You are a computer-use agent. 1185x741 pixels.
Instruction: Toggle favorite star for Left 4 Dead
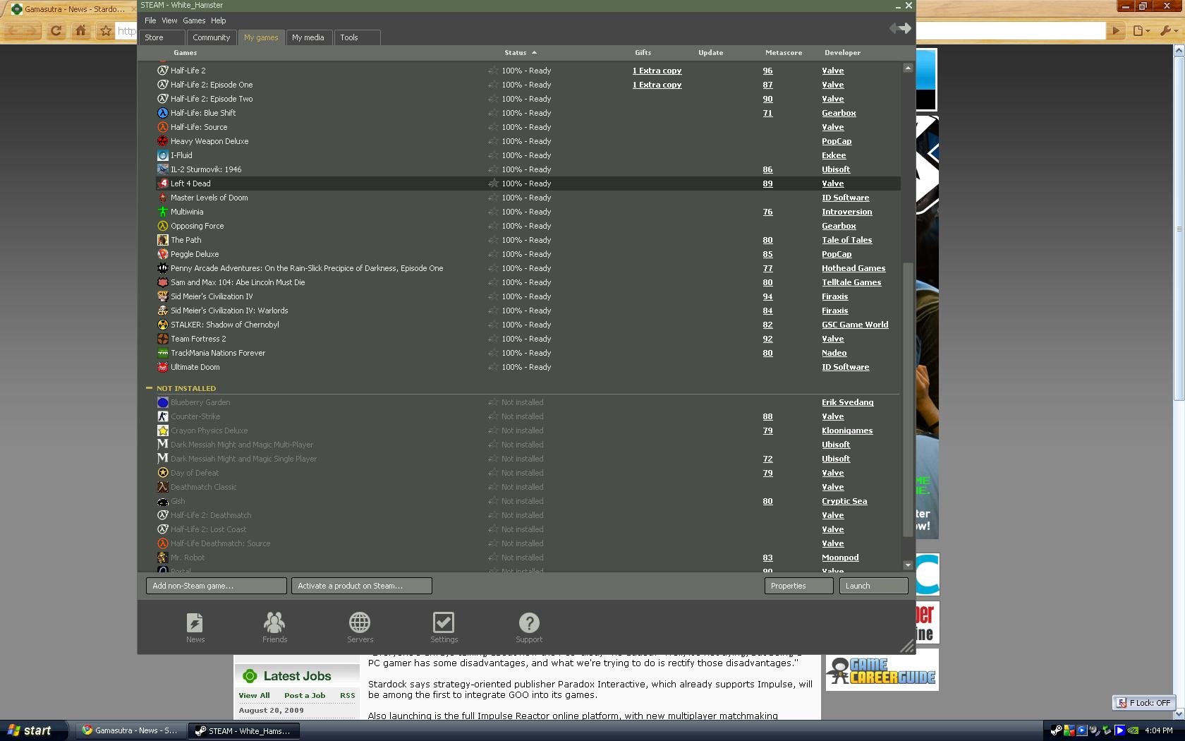[x=493, y=183]
